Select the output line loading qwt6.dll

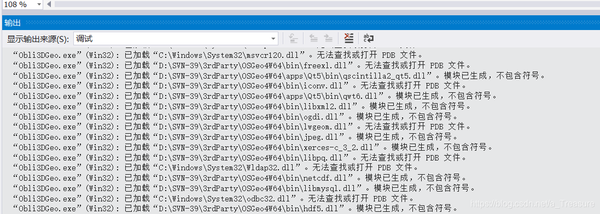(255, 96)
